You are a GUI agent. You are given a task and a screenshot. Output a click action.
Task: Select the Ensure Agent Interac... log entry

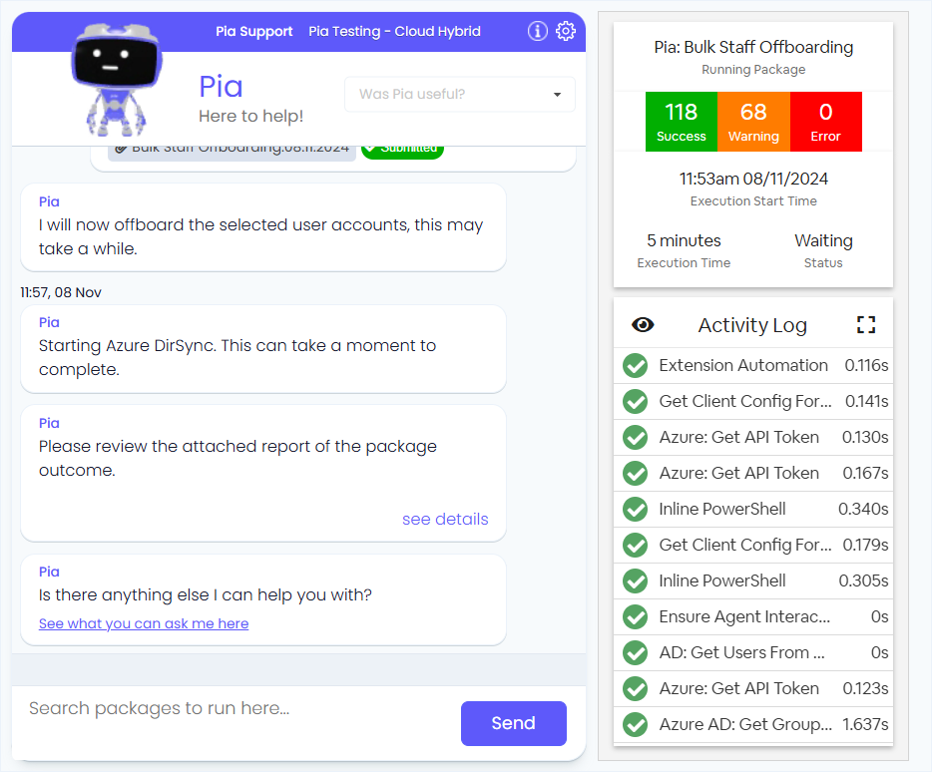(x=753, y=616)
